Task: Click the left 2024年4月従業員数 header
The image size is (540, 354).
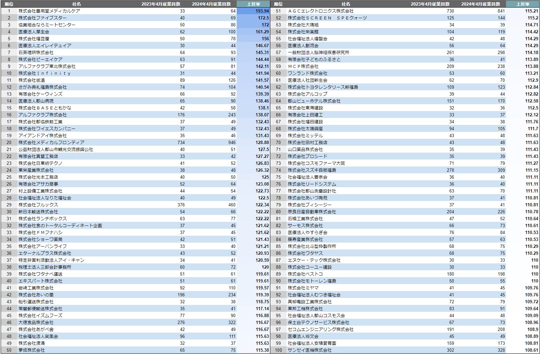Action: [211, 4]
